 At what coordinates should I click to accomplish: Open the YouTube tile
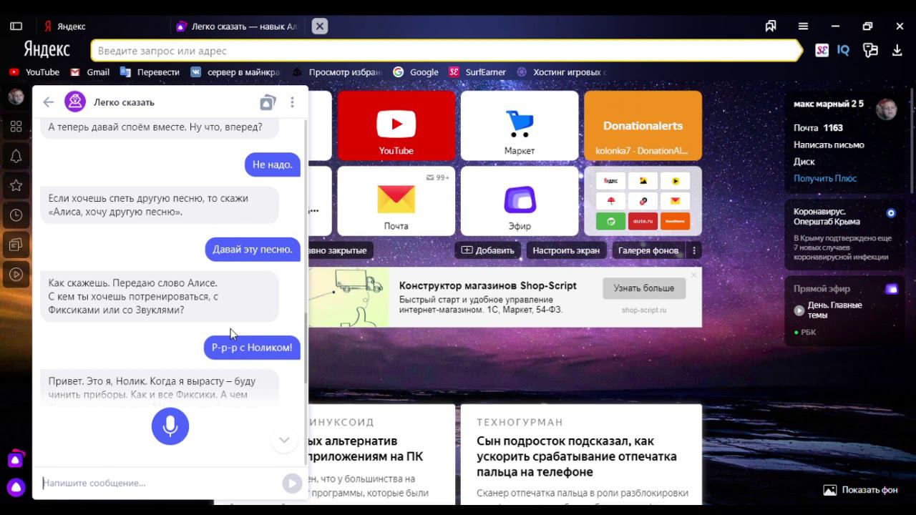click(396, 125)
